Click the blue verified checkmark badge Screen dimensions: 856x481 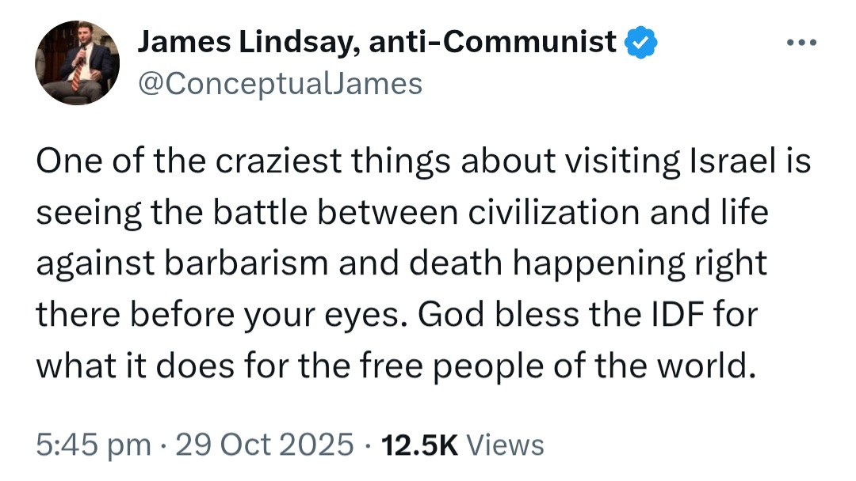tap(641, 42)
